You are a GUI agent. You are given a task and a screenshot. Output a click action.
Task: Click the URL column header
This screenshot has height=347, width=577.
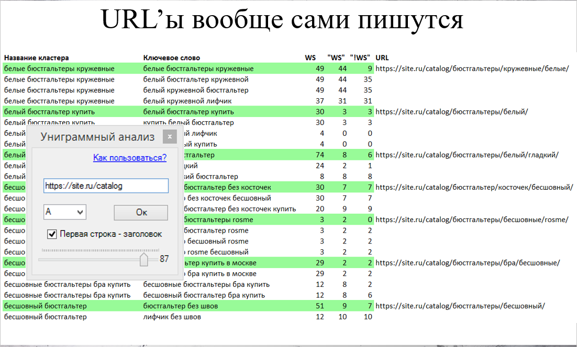pos(382,57)
